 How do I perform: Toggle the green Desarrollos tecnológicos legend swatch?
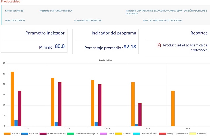pyautogui.click(x=71, y=133)
